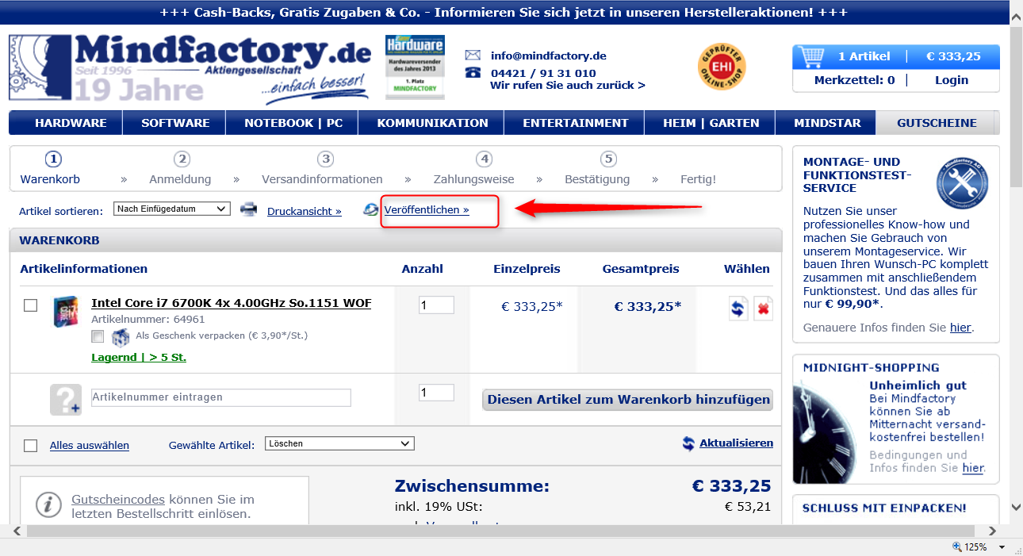Screen dimensions: 1023x556
Task: Open the EHI certified shop seal
Action: coord(722,66)
